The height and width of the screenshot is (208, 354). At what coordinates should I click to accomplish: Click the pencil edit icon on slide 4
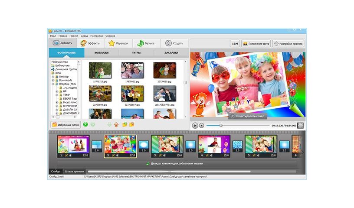pyautogui.click(x=207, y=156)
